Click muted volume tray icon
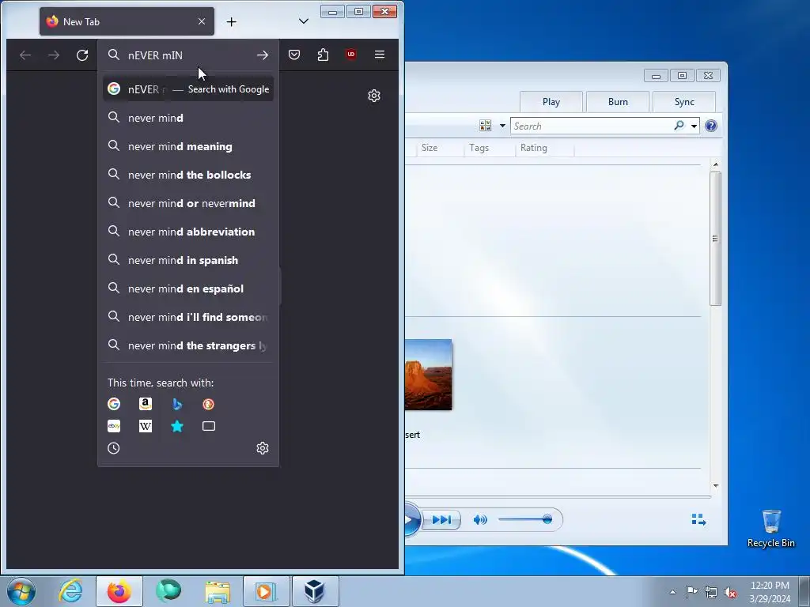810x607 pixels. click(730, 592)
